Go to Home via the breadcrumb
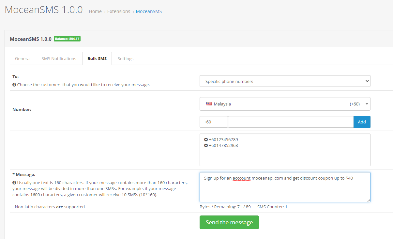Screen dimensions: 393x239 (95, 11)
